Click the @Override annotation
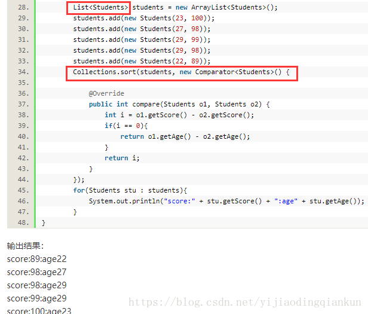This screenshot has width=368, height=314. click(106, 93)
